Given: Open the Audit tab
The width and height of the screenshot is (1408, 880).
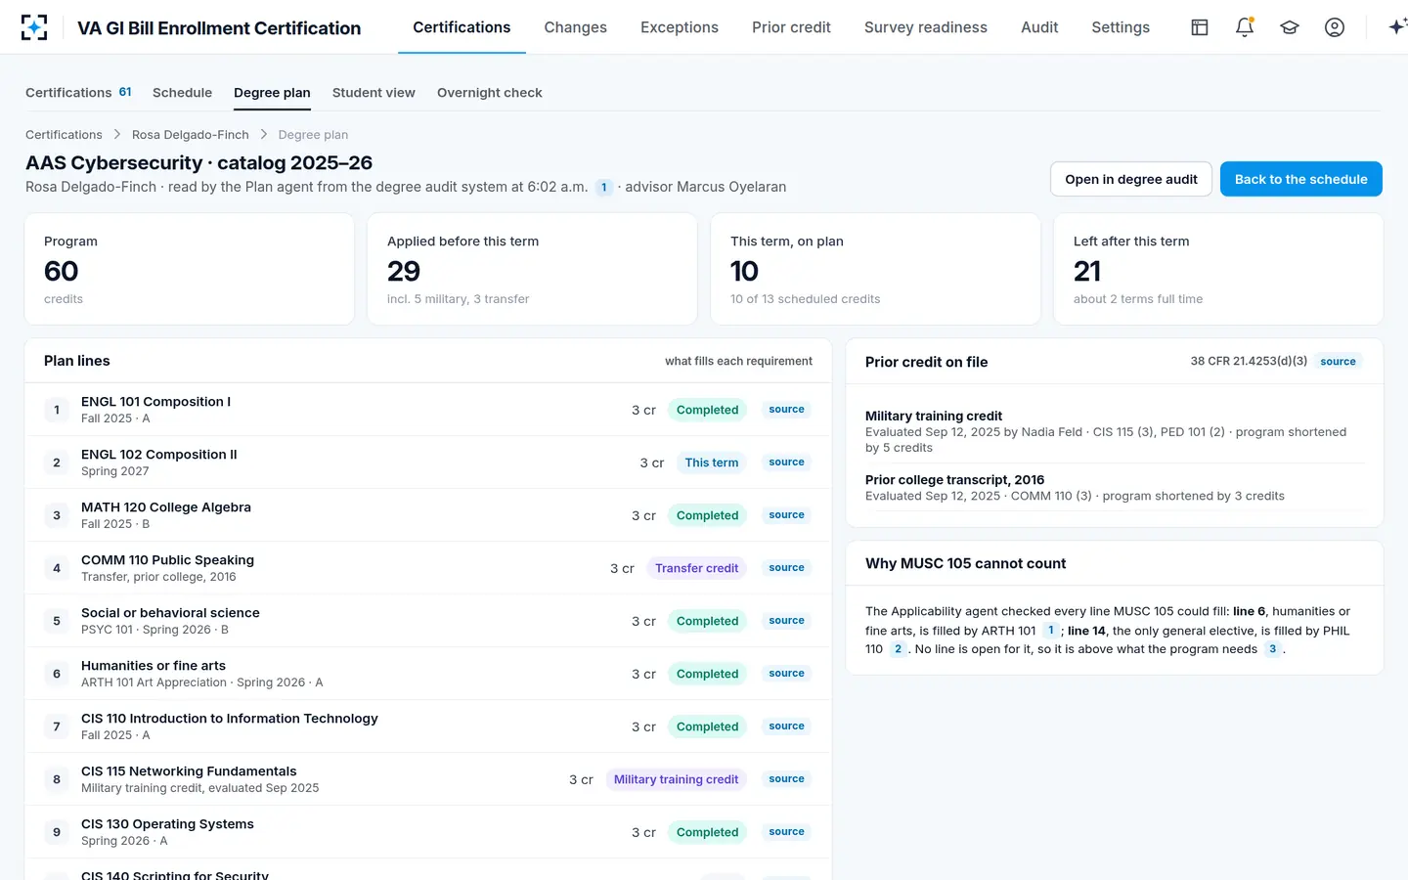Looking at the screenshot, I should click(1039, 27).
